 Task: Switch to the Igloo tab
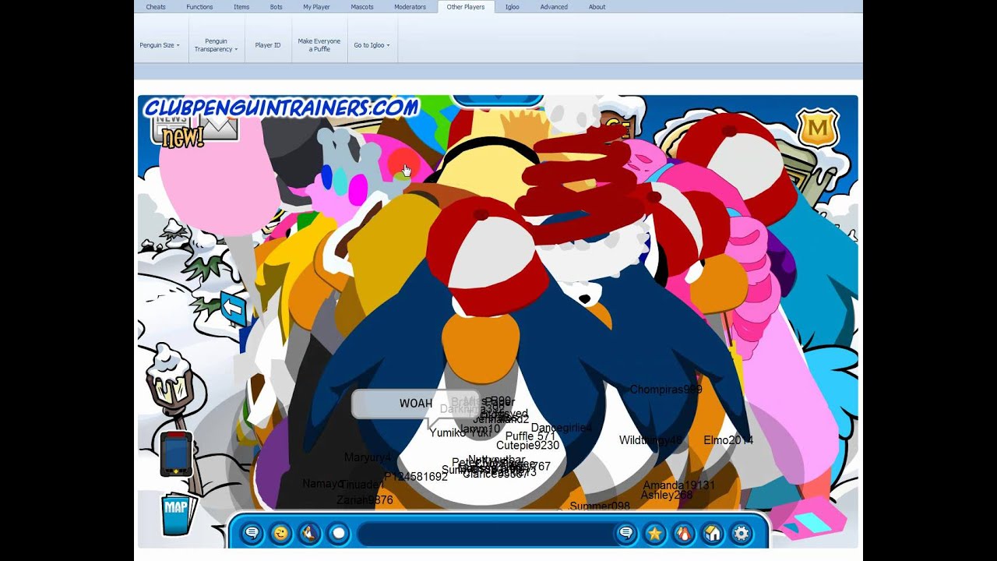click(512, 7)
